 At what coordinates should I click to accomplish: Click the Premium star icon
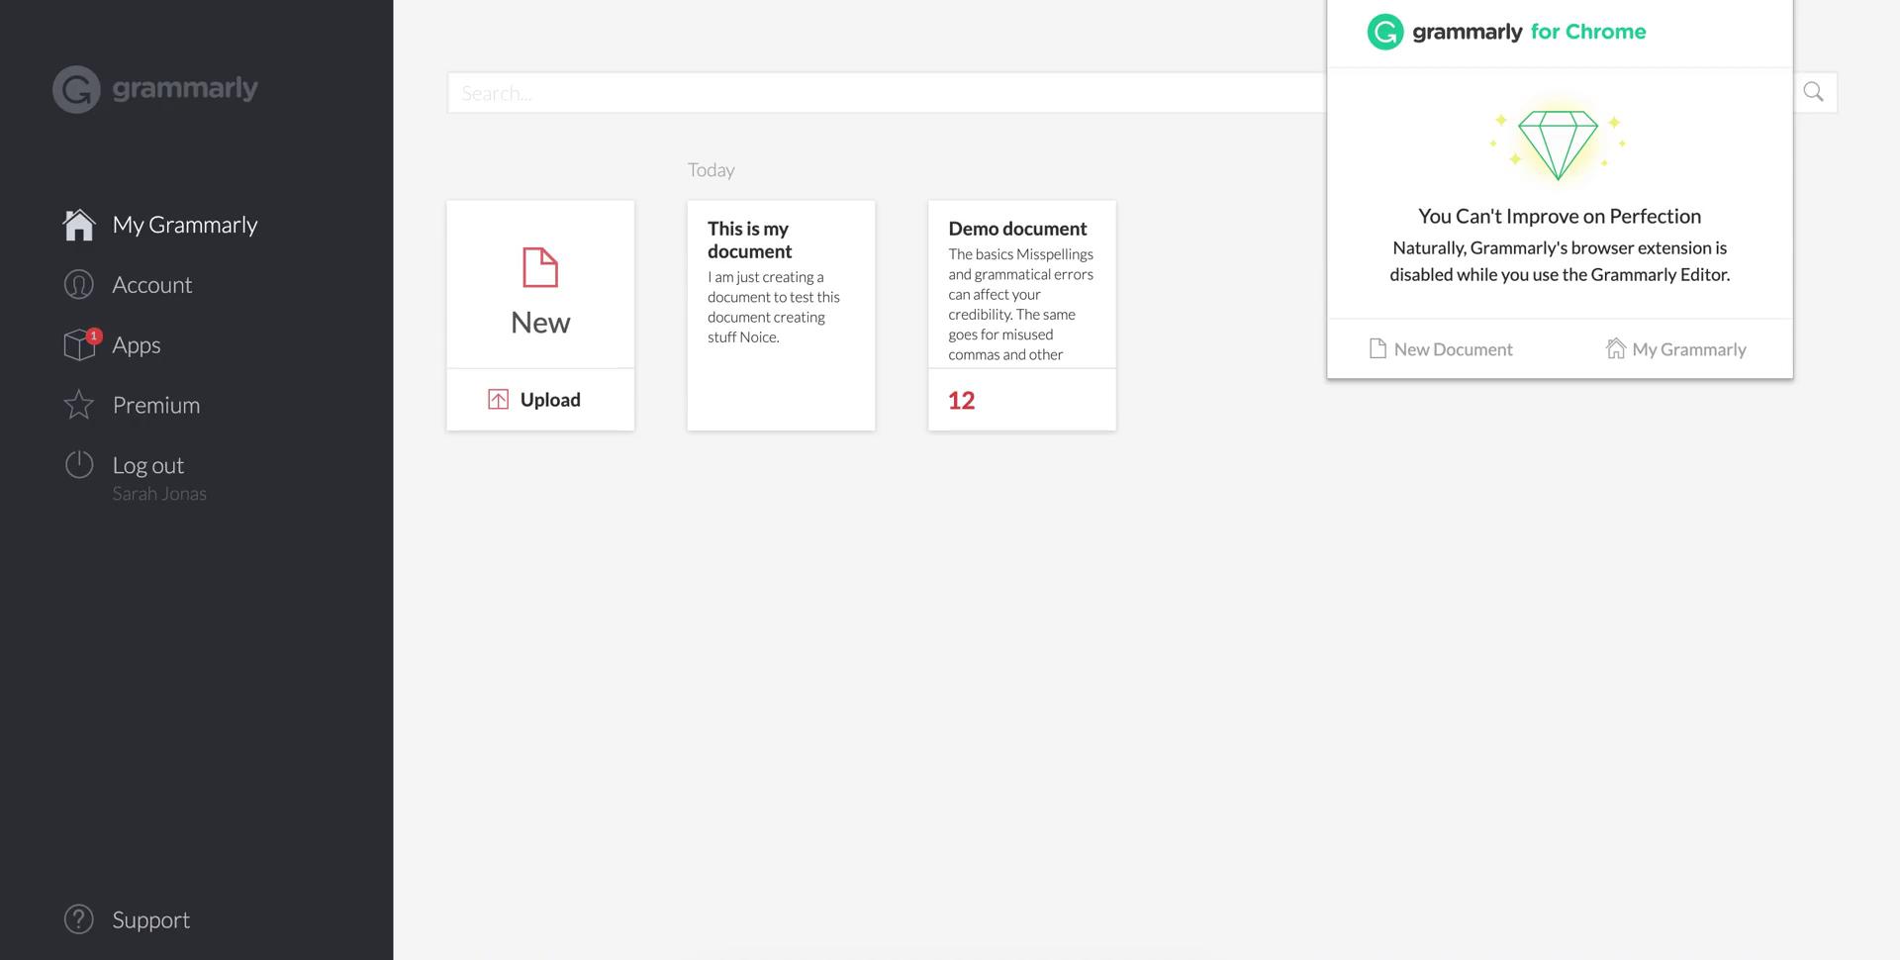(x=79, y=405)
